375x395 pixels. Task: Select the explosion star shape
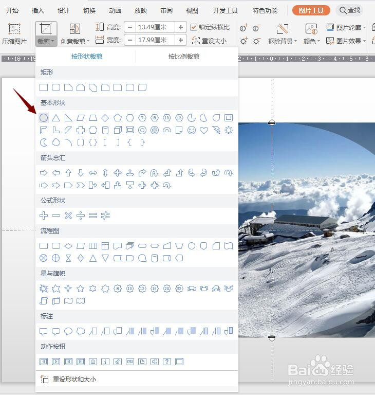[x=44, y=288]
